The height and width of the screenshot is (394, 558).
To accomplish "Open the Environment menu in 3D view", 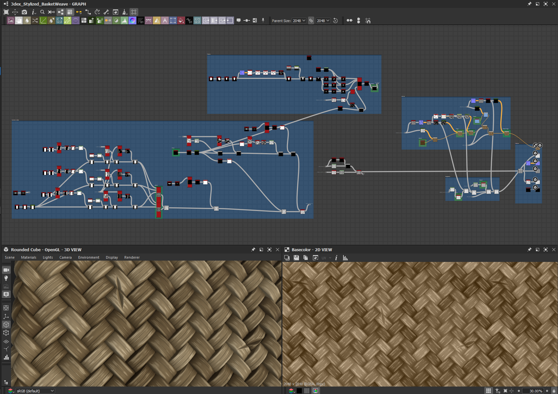I will coord(89,257).
